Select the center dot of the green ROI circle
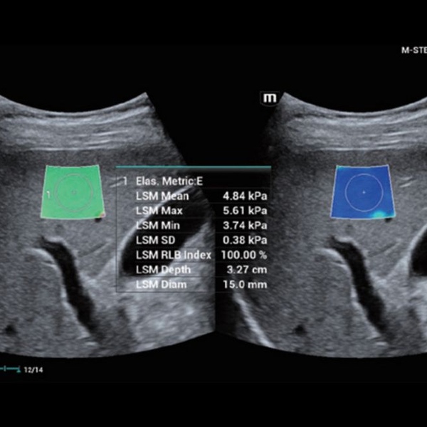The width and height of the screenshot is (427, 427). 74,192
